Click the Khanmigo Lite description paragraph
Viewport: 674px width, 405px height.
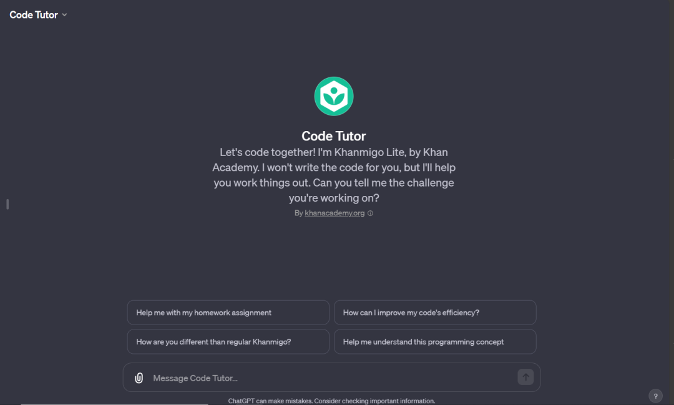pyautogui.click(x=333, y=175)
